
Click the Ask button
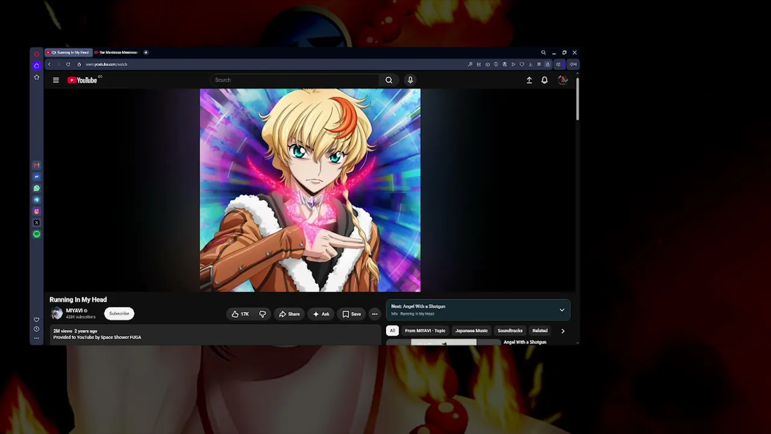pyautogui.click(x=321, y=314)
